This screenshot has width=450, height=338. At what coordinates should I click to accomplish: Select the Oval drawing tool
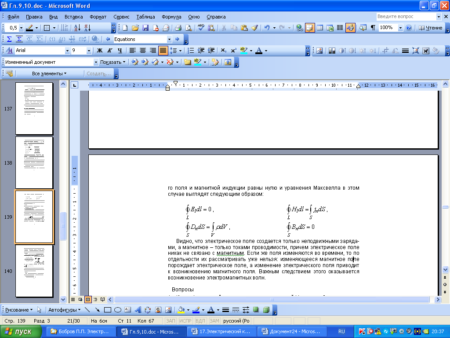click(x=118, y=310)
